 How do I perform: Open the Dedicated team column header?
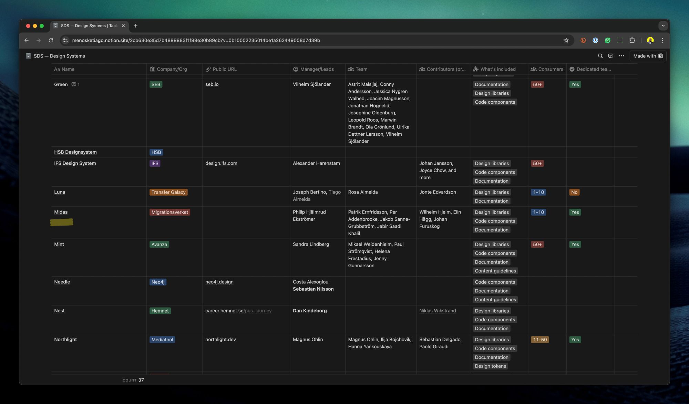pyautogui.click(x=590, y=69)
